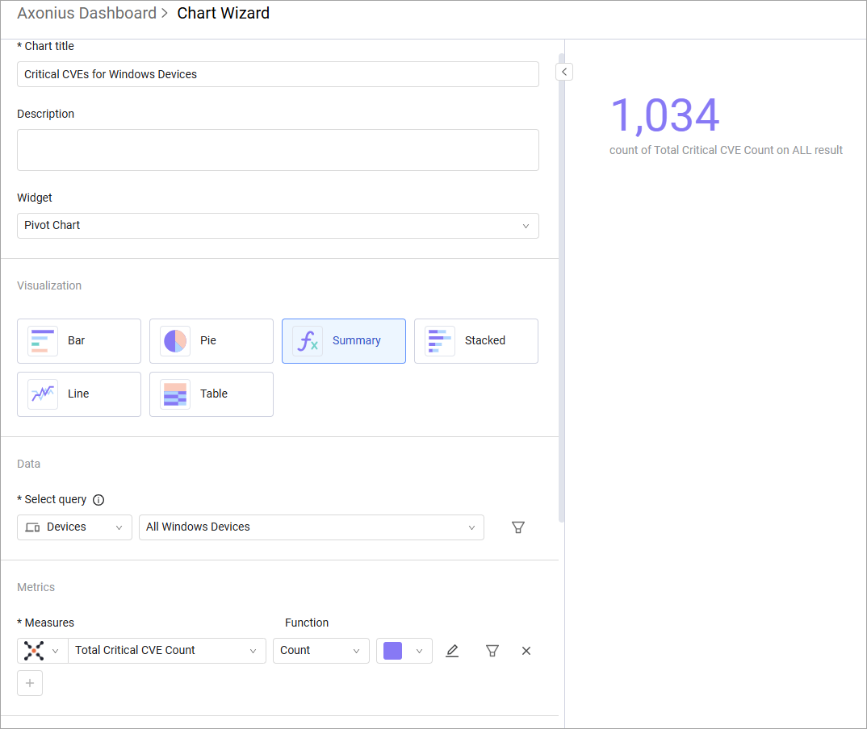Click the Chart Wizard breadcrumb title
This screenshot has width=867, height=729.
(x=224, y=13)
